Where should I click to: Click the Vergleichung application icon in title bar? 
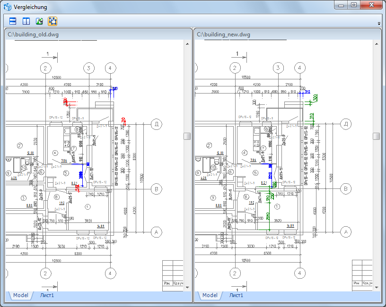[7, 7]
